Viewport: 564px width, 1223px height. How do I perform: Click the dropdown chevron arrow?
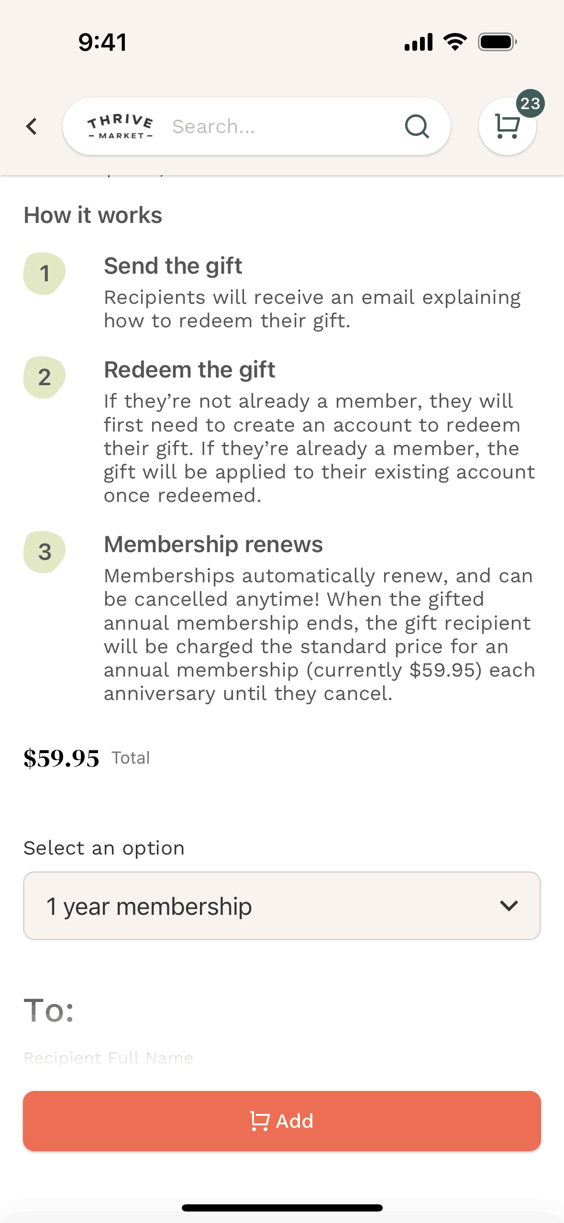point(509,906)
